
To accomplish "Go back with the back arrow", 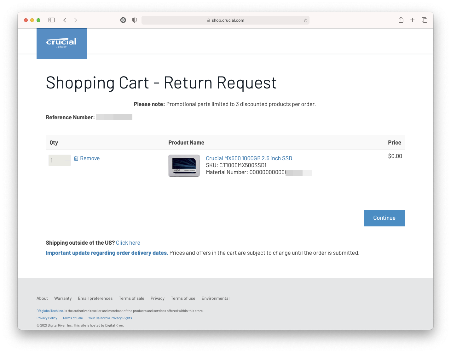I will (65, 20).
